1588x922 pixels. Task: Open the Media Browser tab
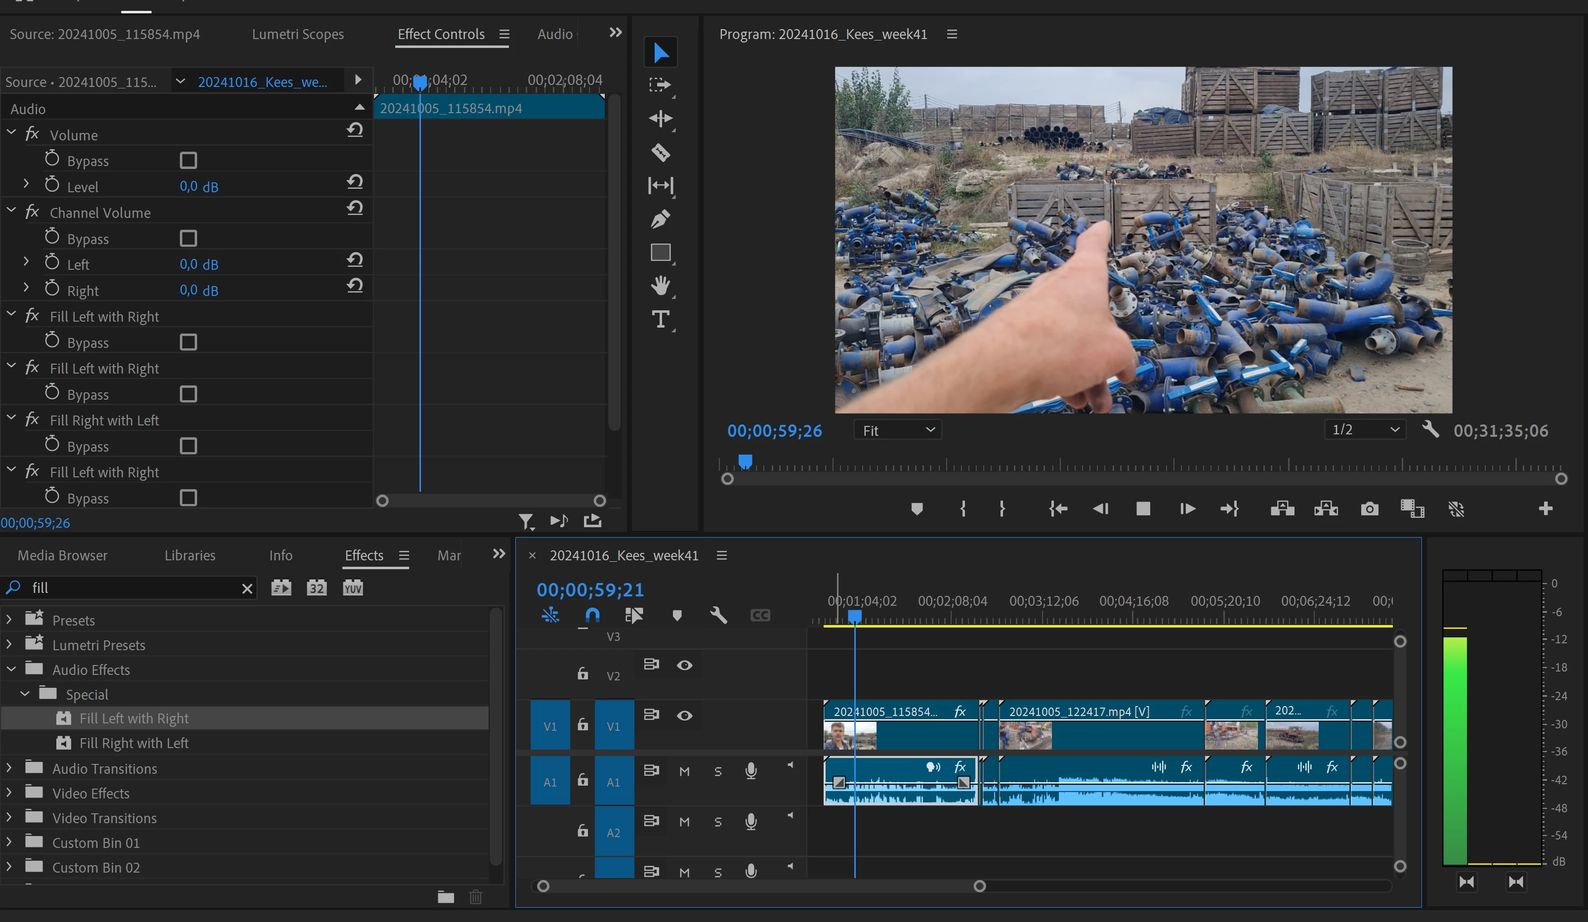coord(62,555)
